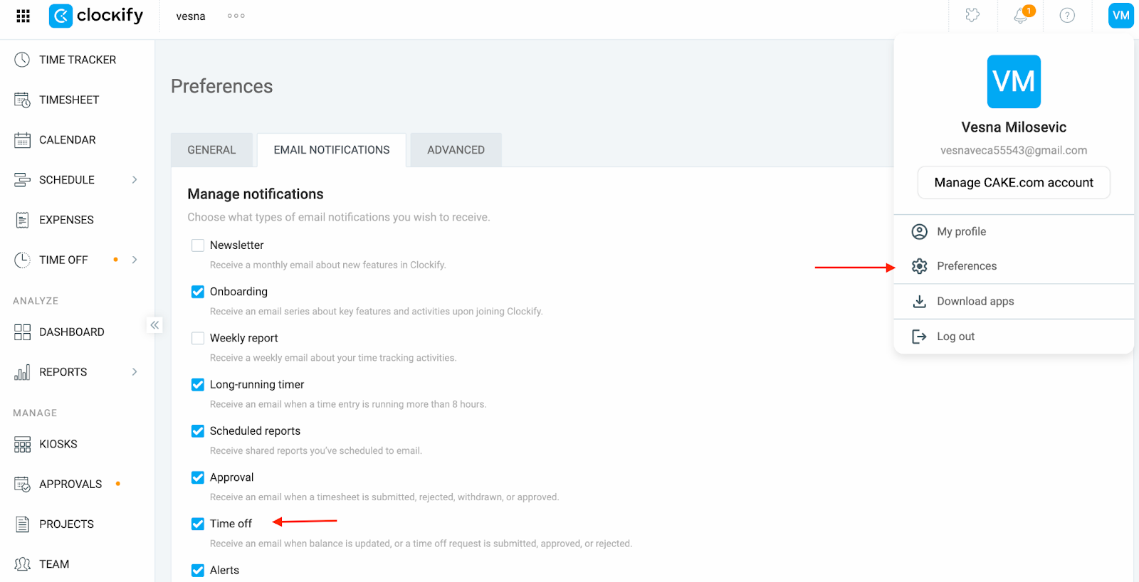Screen dimensions: 1139x582
Task: Go to EXPENSES in sidebar
Action: click(x=66, y=220)
